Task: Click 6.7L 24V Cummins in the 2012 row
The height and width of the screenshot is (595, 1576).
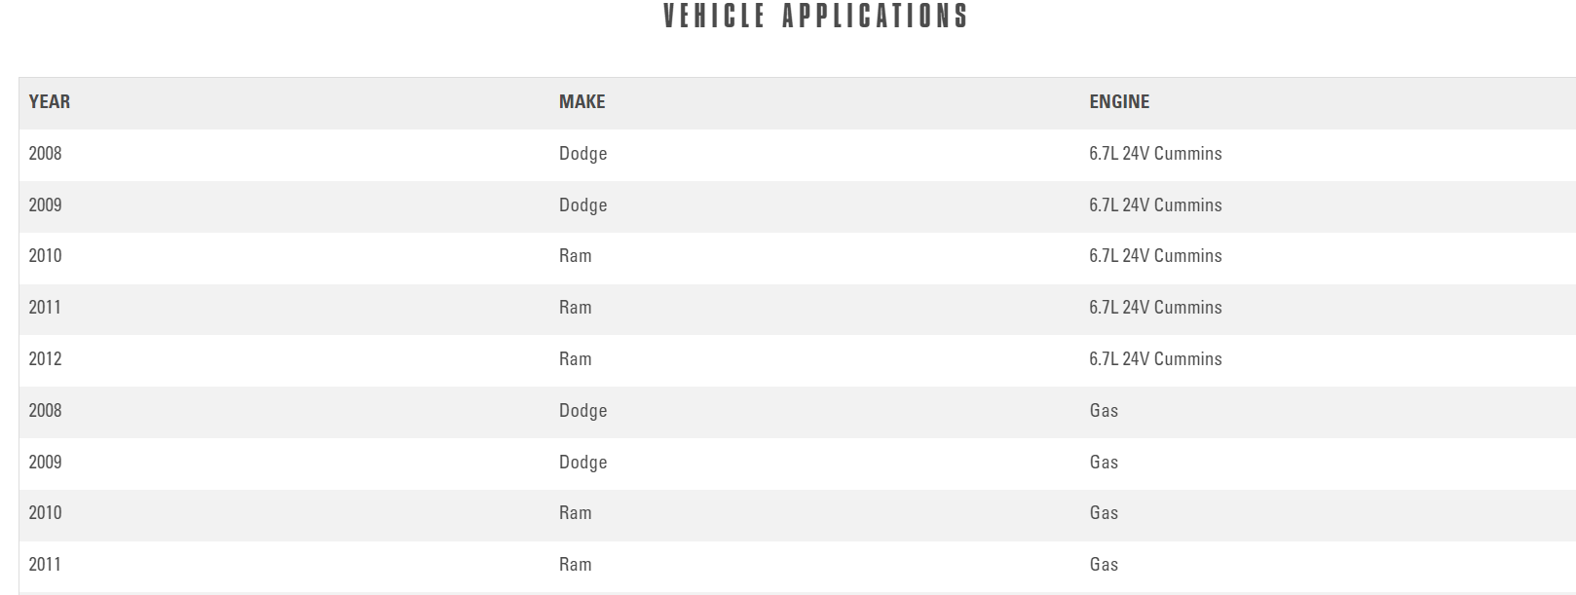Action: (1155, 359)
